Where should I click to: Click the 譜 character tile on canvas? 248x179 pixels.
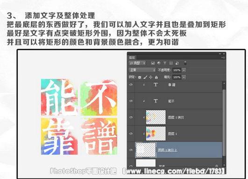[x=99, y=136]
